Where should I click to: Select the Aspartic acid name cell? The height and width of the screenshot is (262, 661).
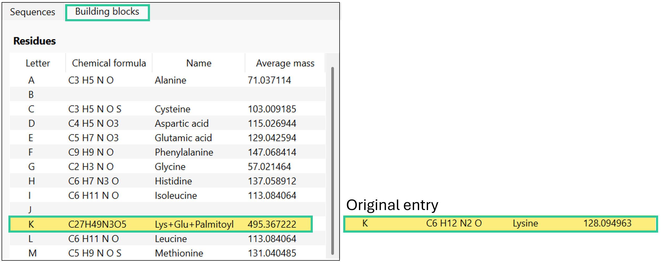coord(182,123)
